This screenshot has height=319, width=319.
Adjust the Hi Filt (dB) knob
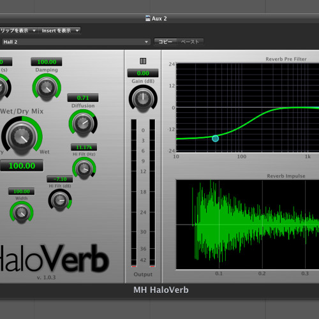coord(60,200)
